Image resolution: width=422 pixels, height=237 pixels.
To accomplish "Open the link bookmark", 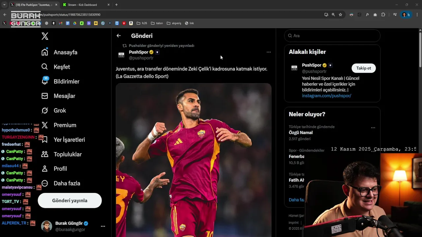I will tap(189, 23).
